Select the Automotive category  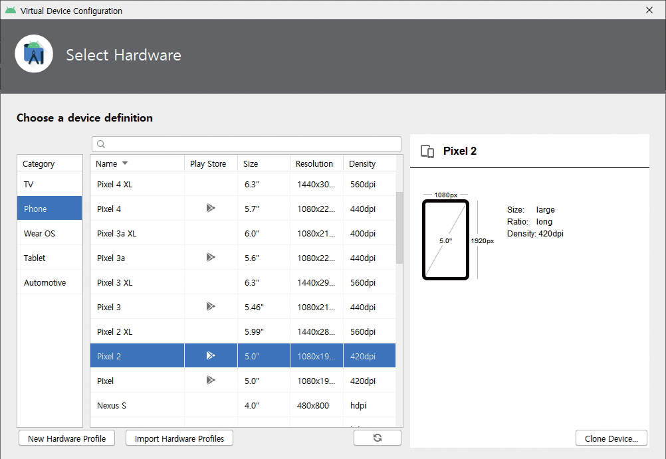tap(50, 283)
